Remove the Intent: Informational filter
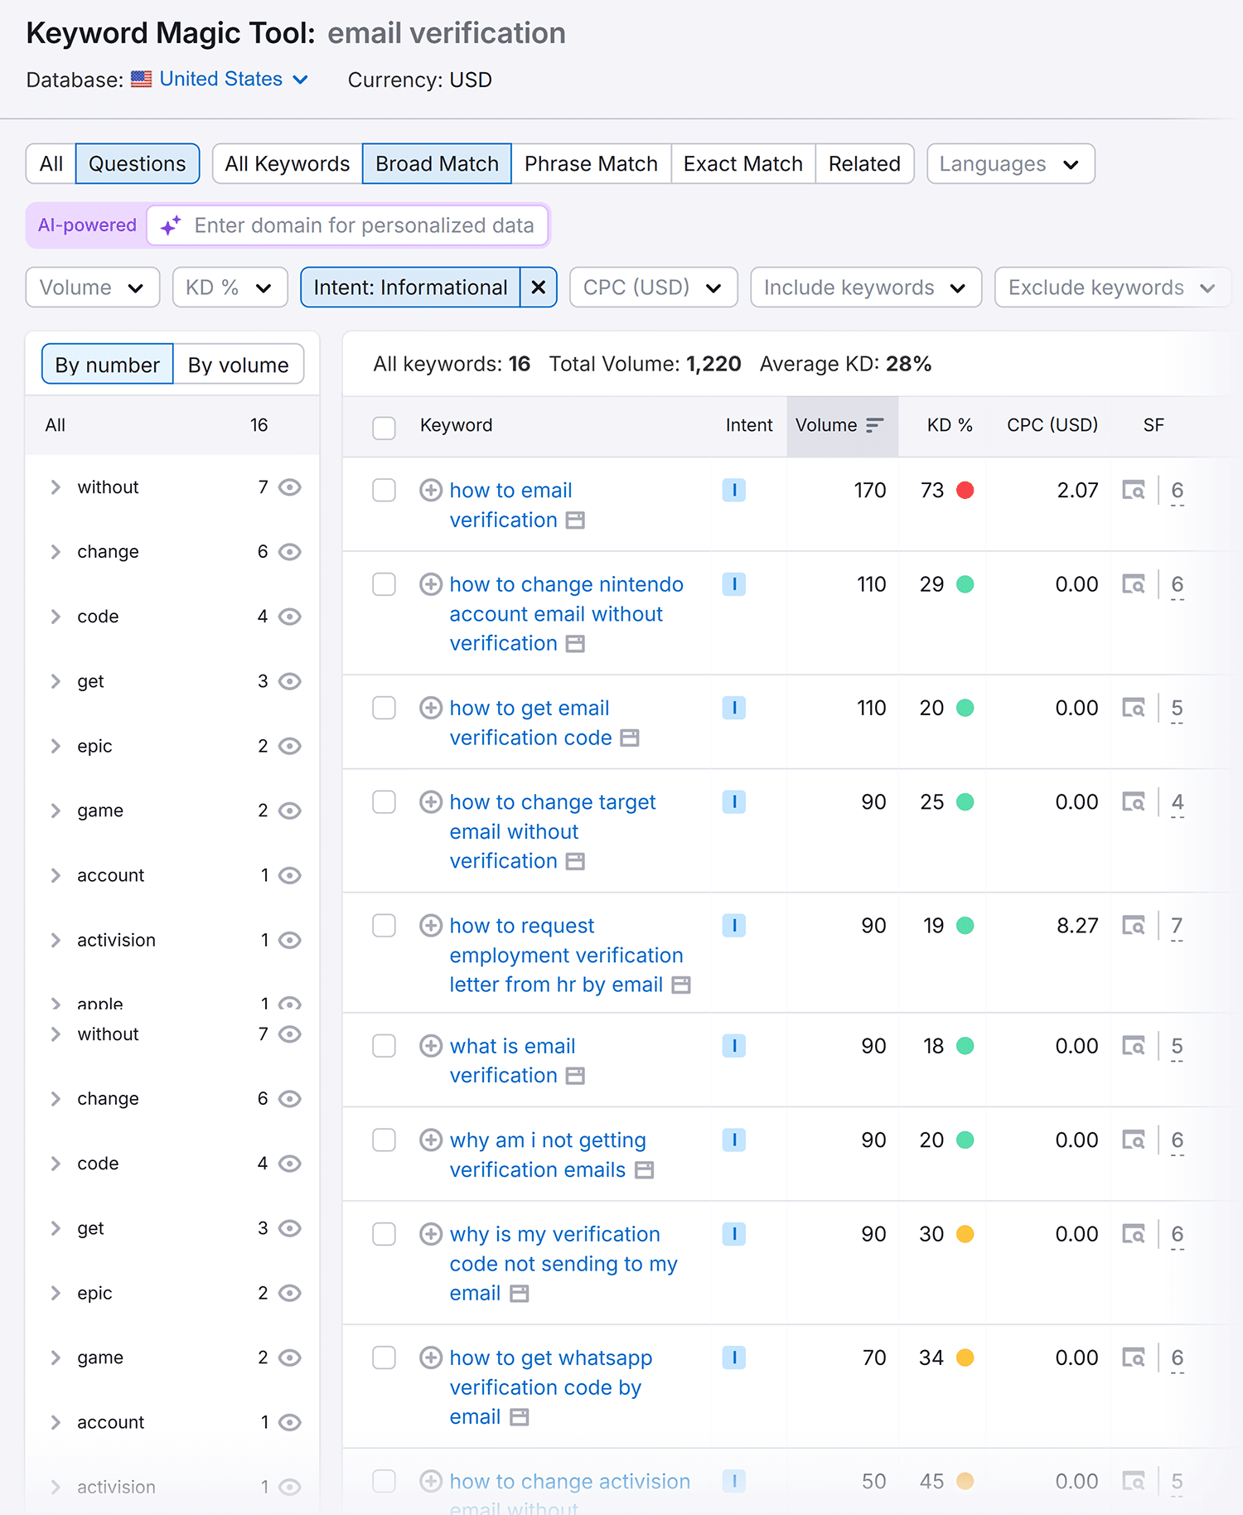The height and width of the screenshot is (1515, 1243). pyautogui.click(x=539, y=288)
